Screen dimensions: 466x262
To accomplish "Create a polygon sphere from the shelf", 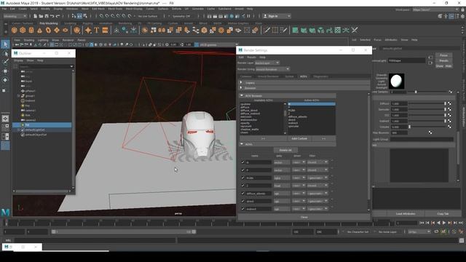I will pyautogui.click(x=15, y=30).
